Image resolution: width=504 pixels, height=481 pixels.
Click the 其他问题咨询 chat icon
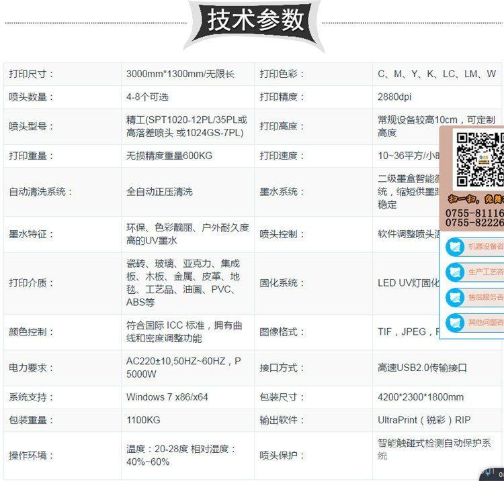click(455, 323)
